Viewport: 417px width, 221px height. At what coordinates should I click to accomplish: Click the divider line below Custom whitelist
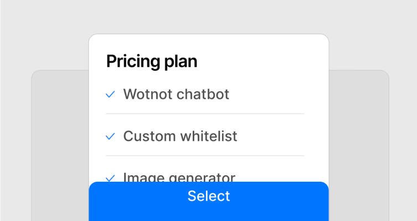point(205,156)
